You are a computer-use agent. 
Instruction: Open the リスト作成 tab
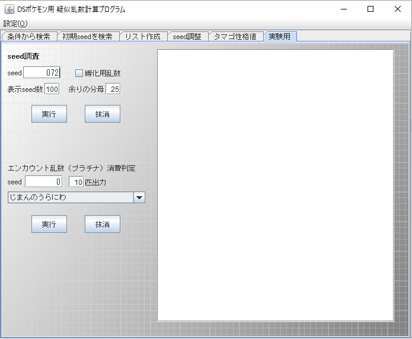tap(143, 37)
